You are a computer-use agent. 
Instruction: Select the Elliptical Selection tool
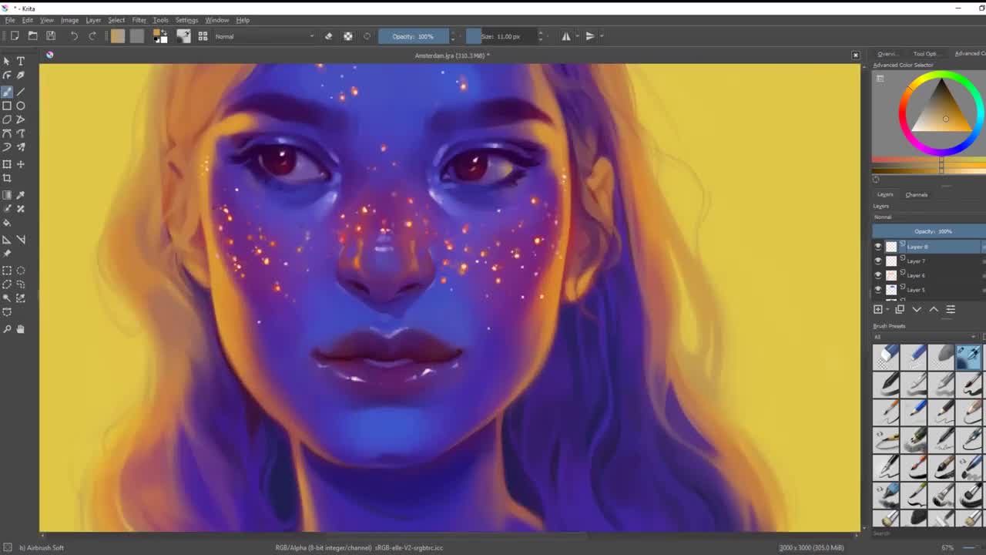pos(21,271)
